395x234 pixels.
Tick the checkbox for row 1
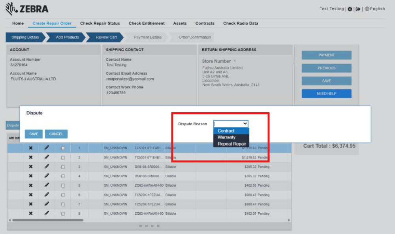pyautogui.click(x=63, y=148)
